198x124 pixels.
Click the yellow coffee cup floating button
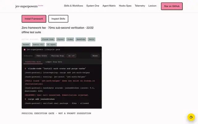(191, 117)
